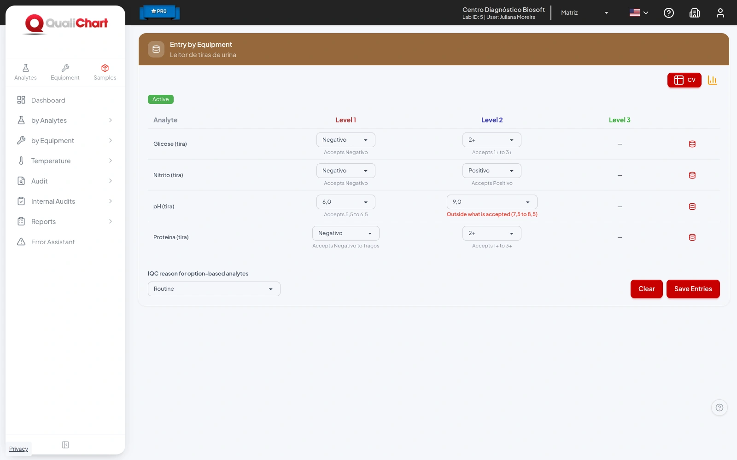The width and height of the screenshot is (737, 460).
Task: Click the Save Entries button
Action: pyautogui.click(x=693, y=289)
